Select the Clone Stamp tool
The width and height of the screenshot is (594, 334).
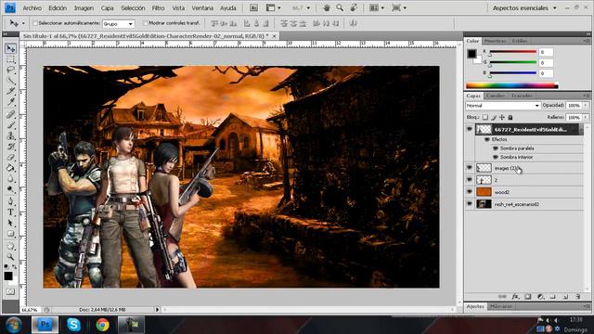[10, 135]
